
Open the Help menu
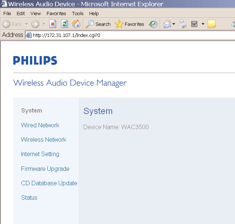click(94, 14)
